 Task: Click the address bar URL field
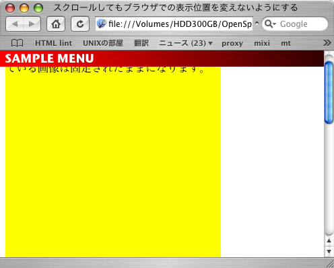point(174,24)
